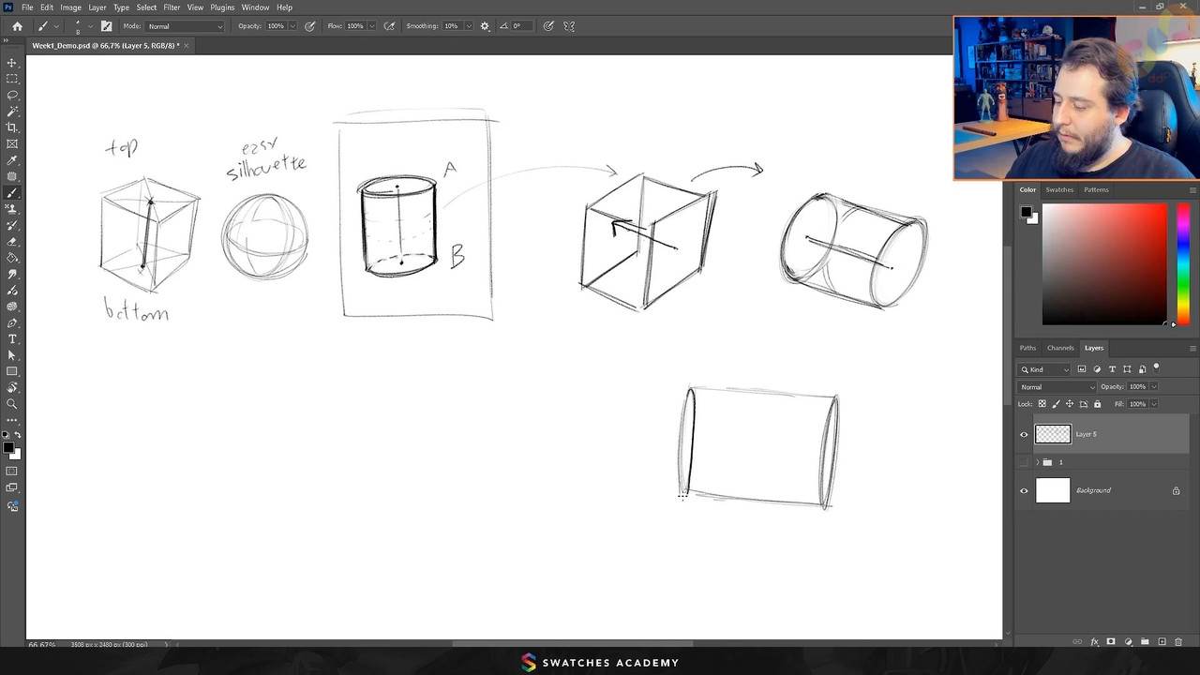Select the Pen tool
The image size is (1200, 675).
(12, 322)
